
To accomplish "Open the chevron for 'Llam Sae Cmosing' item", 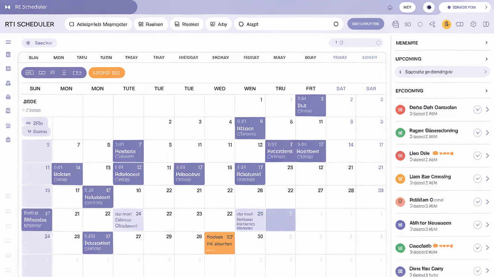I will 488,179.
